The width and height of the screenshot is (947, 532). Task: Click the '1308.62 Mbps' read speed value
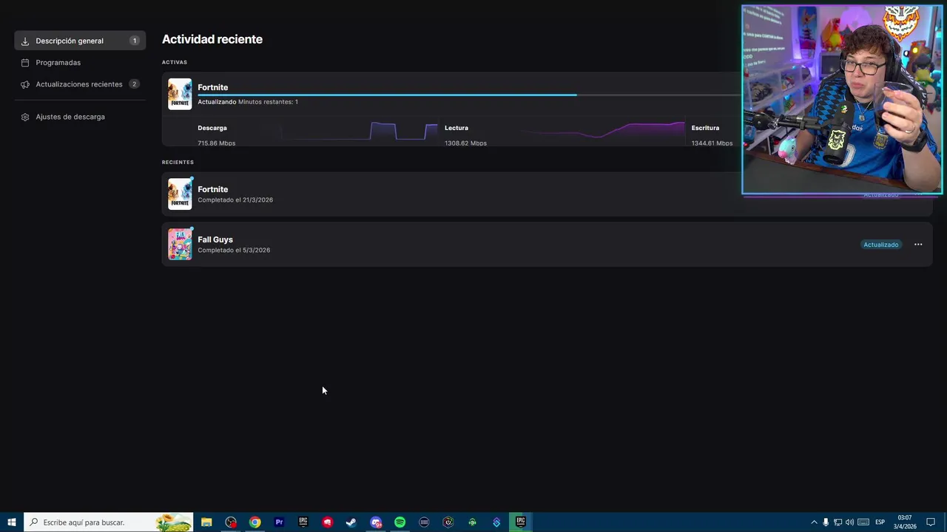click(465, 143)
